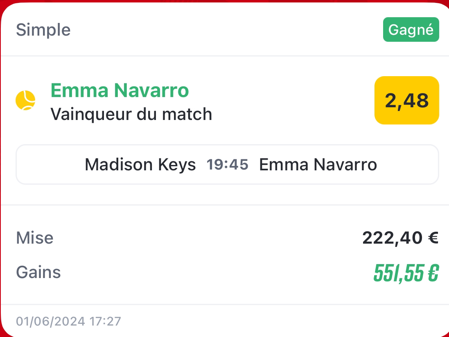Click the bet card header row

[224, 29]
